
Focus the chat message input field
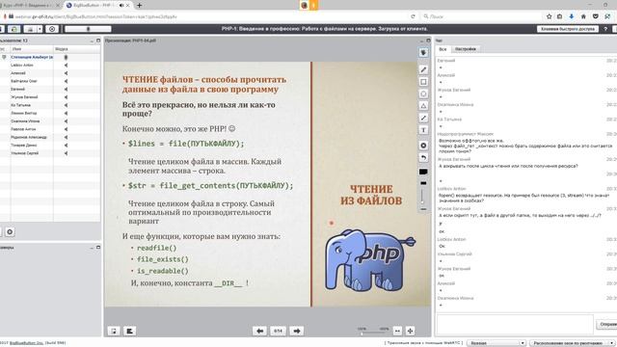click(515, 325)
